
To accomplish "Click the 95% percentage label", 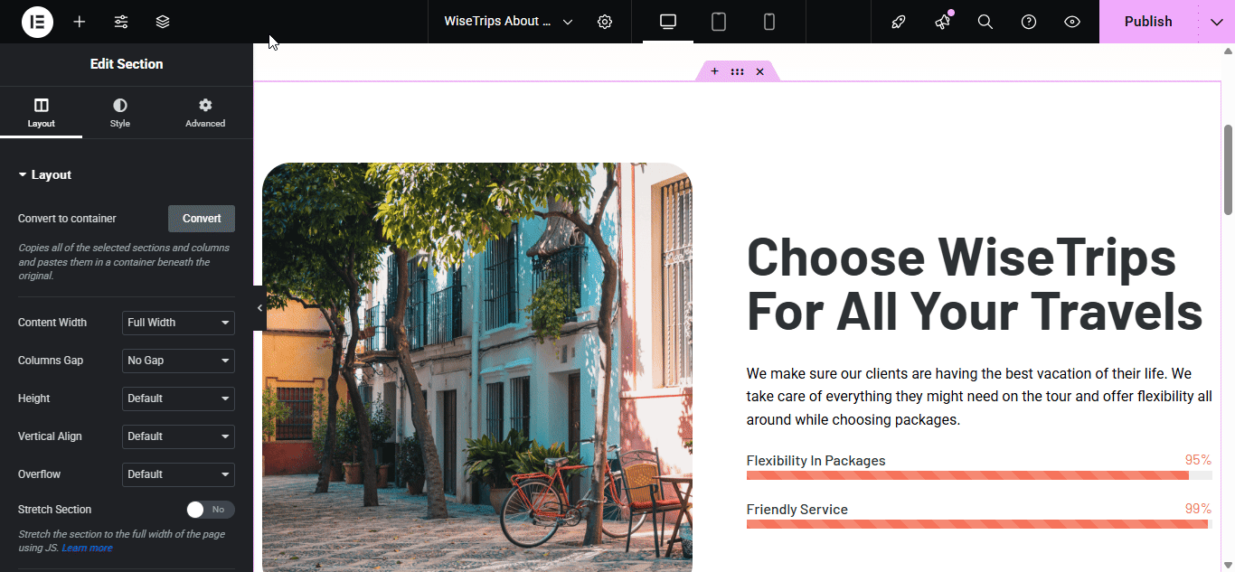I will (x=1198, y=460).
